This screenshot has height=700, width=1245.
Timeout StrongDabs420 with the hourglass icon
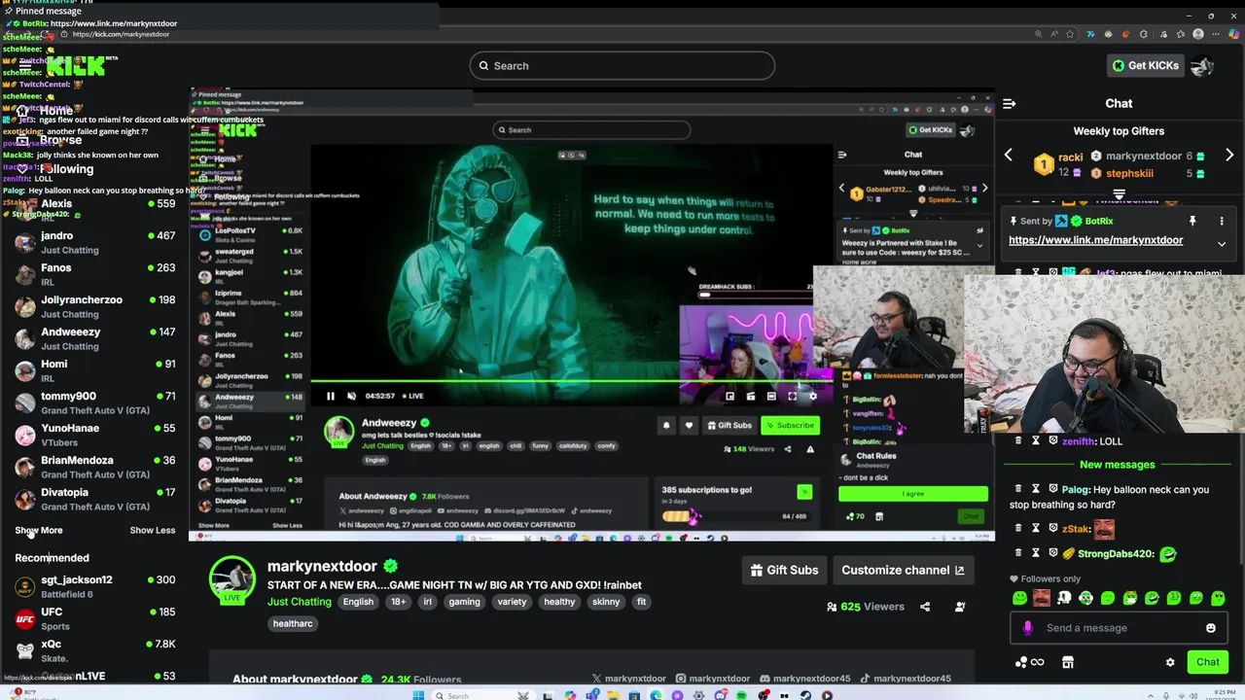(1036, 553)
